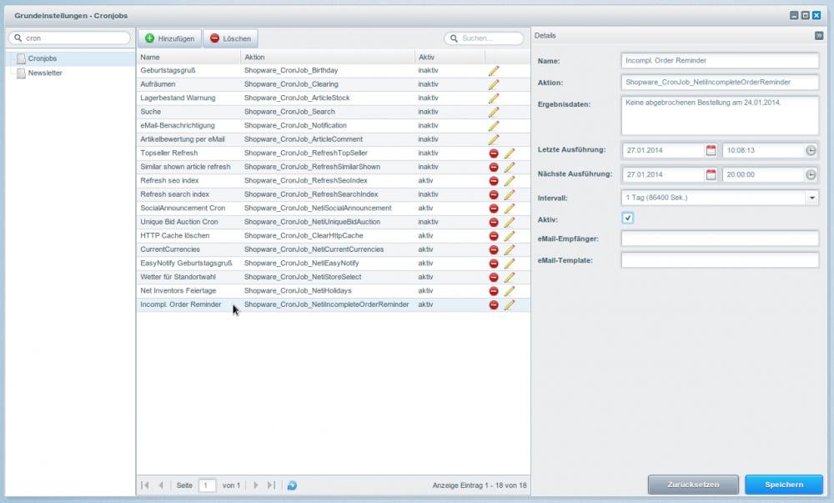
Task: Focus the Suchen search field
Action: [x=484, y=38]
